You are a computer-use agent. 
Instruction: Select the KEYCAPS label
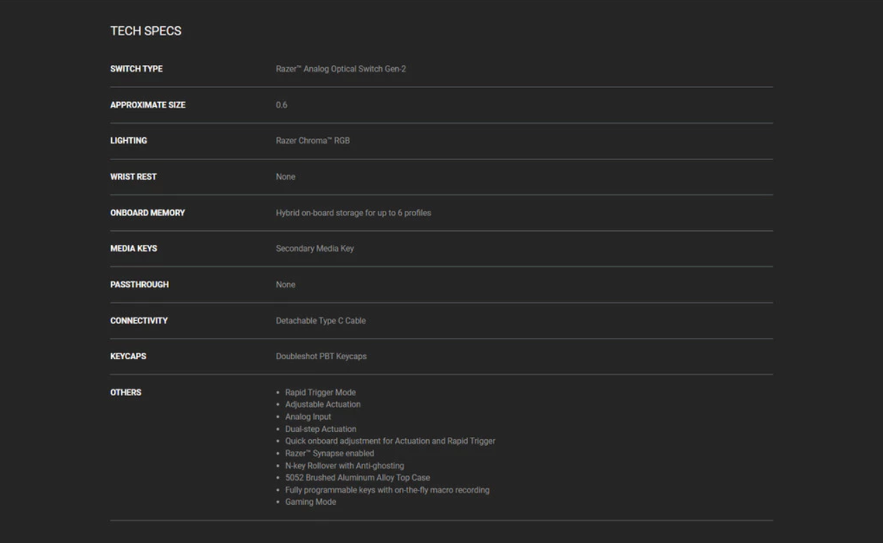[128, 356]
